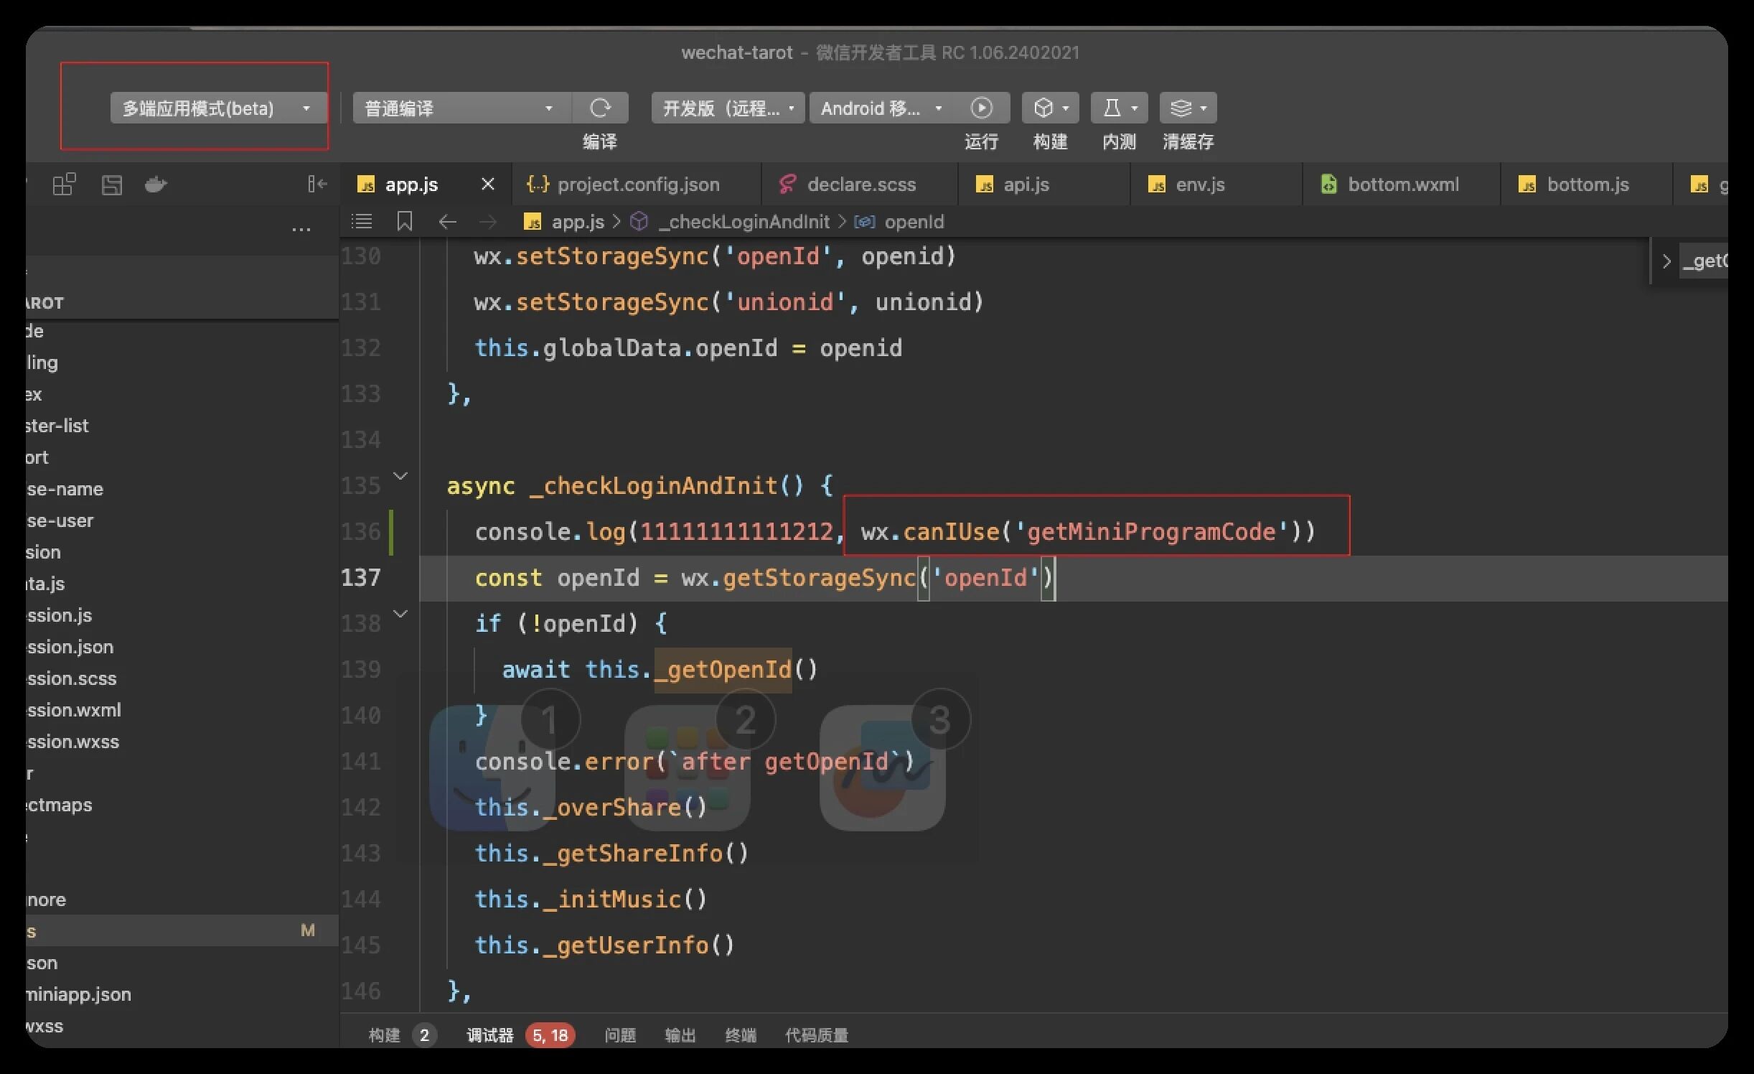Click the compile refresh icon

coord(600,108)
